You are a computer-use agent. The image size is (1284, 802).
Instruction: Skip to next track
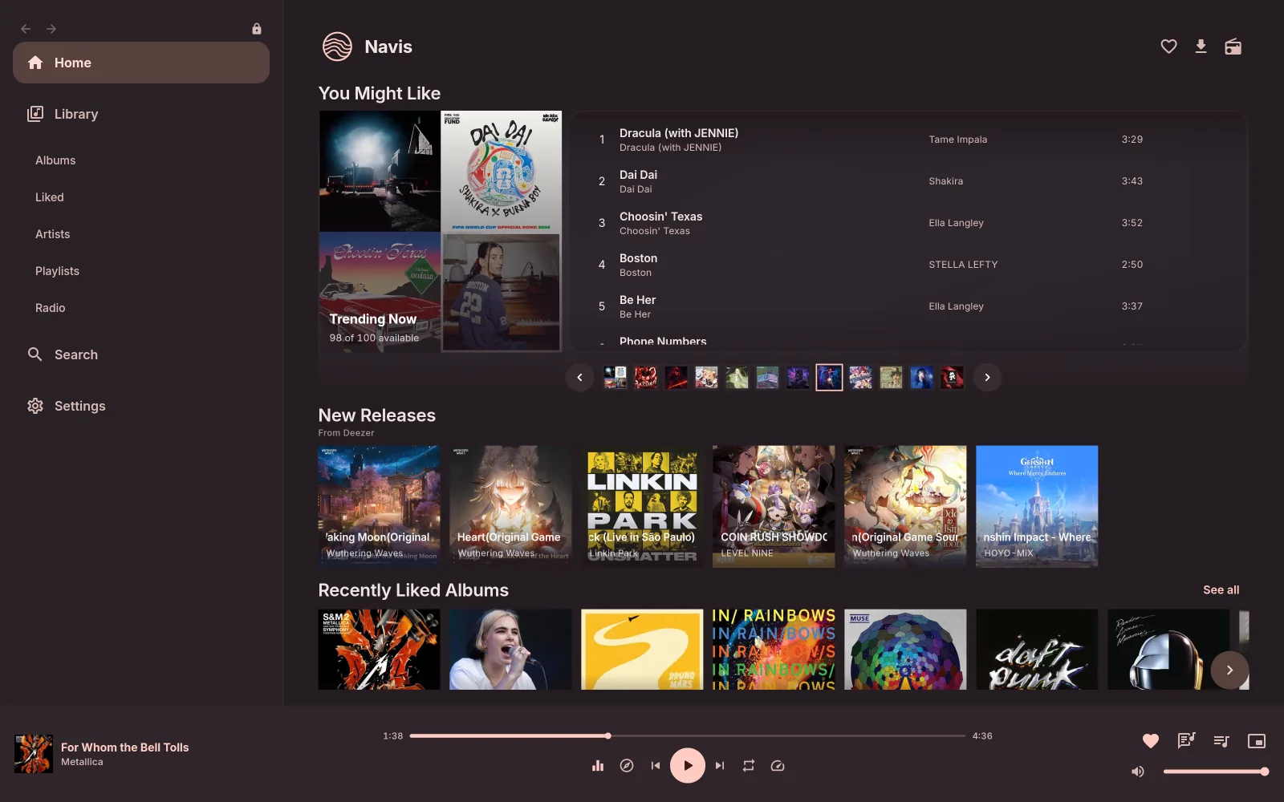(720, 766)
